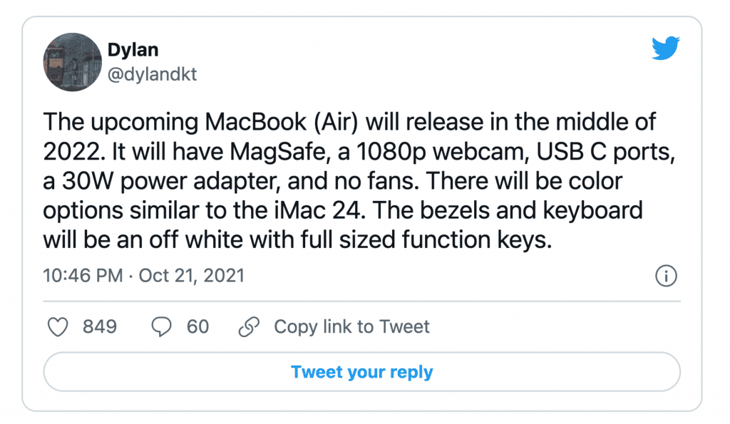The image size is (730, 424).
Task: Click the Twitter bird logo
Action: [666, 49]
